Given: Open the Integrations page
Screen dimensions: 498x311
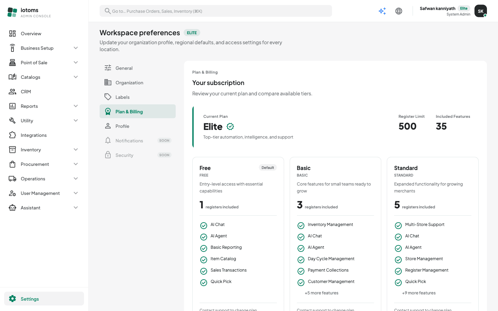Looking at the screenshot, I should 44,135.
